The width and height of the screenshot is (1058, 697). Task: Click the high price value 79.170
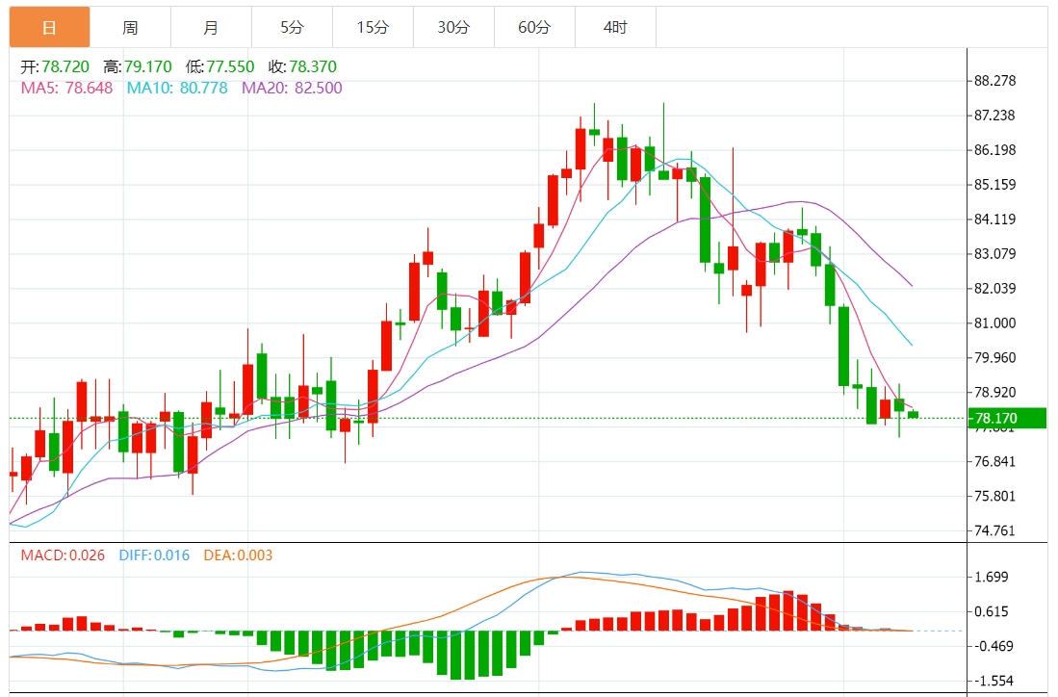[147, 66]
